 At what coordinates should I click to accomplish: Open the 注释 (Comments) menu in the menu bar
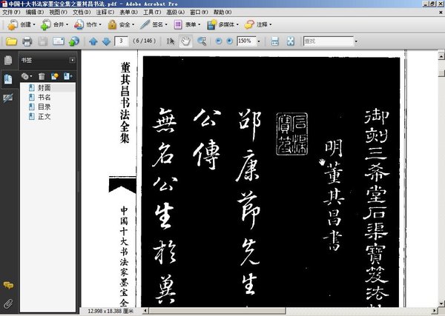tap(105, 12)
